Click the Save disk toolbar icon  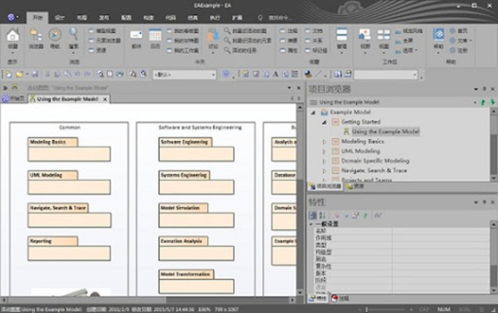(x=35, y=75)
